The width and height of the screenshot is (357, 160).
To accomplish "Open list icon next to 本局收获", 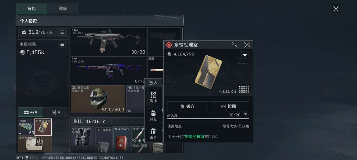I will (62, 44).
